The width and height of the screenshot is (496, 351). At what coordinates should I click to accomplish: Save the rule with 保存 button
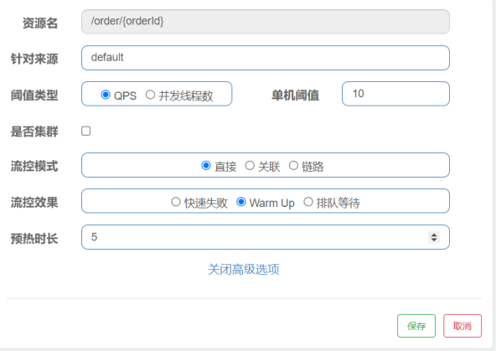(416, 326)
